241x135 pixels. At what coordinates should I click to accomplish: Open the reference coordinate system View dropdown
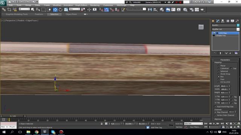coord(75,9)
